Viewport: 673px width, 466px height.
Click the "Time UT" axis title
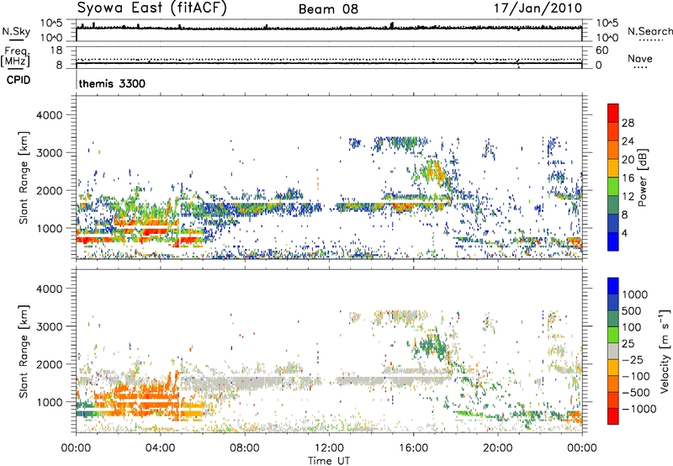click(x=329, y=461)
